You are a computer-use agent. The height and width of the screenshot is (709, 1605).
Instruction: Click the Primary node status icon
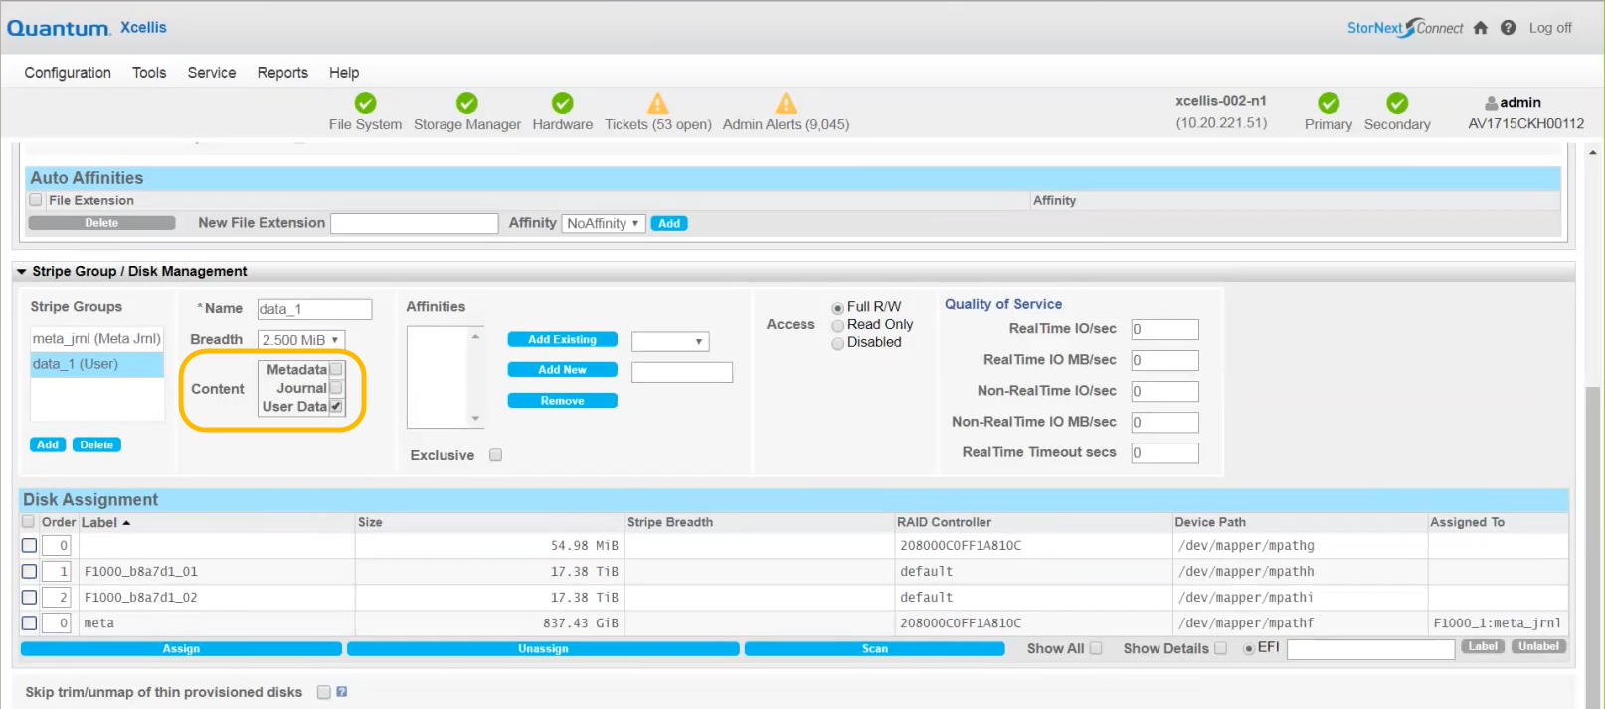[x=1329, y=103]
